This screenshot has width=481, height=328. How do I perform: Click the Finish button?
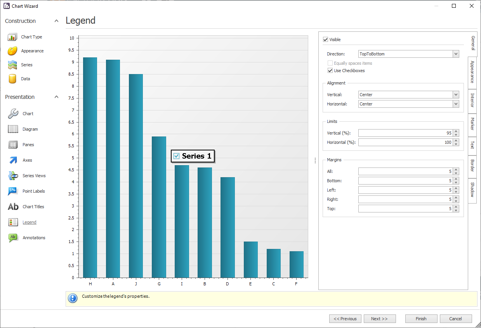(421, 319)
